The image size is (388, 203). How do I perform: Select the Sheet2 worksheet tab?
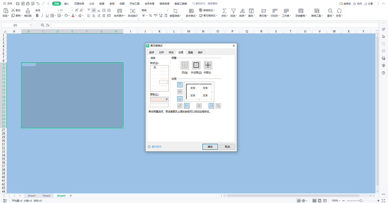(47, 196)
